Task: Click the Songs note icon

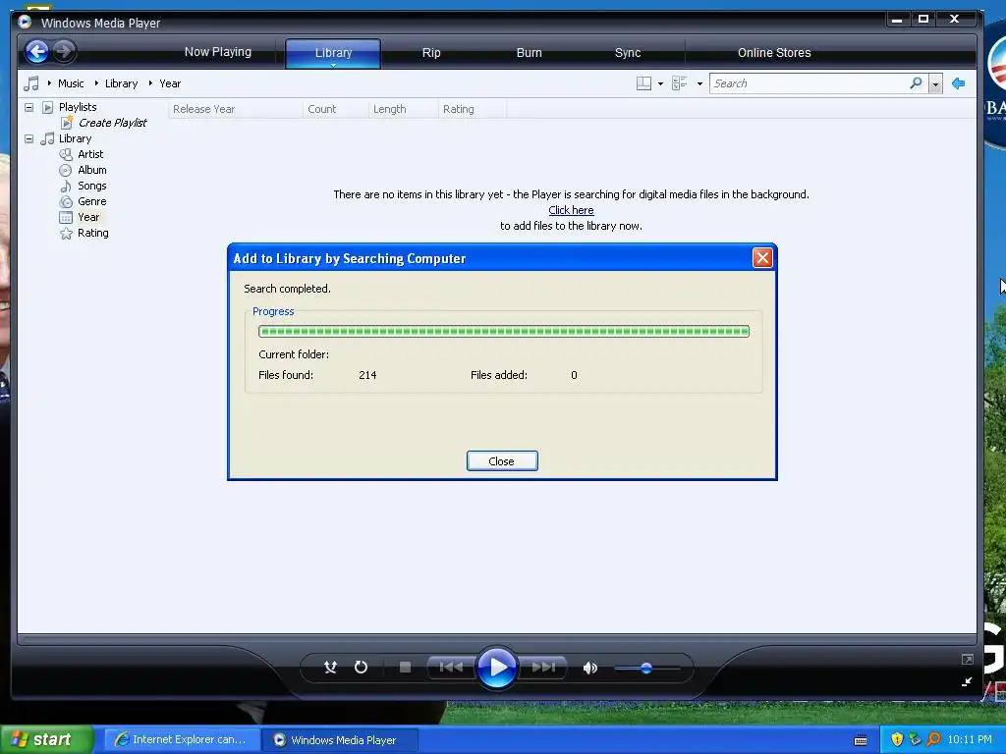Action: [x=66, y=186]
